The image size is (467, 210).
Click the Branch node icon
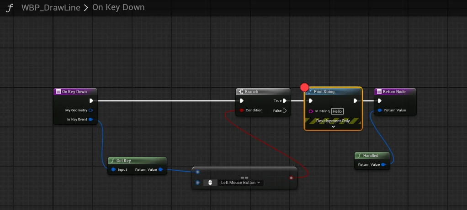coord(241,92)
